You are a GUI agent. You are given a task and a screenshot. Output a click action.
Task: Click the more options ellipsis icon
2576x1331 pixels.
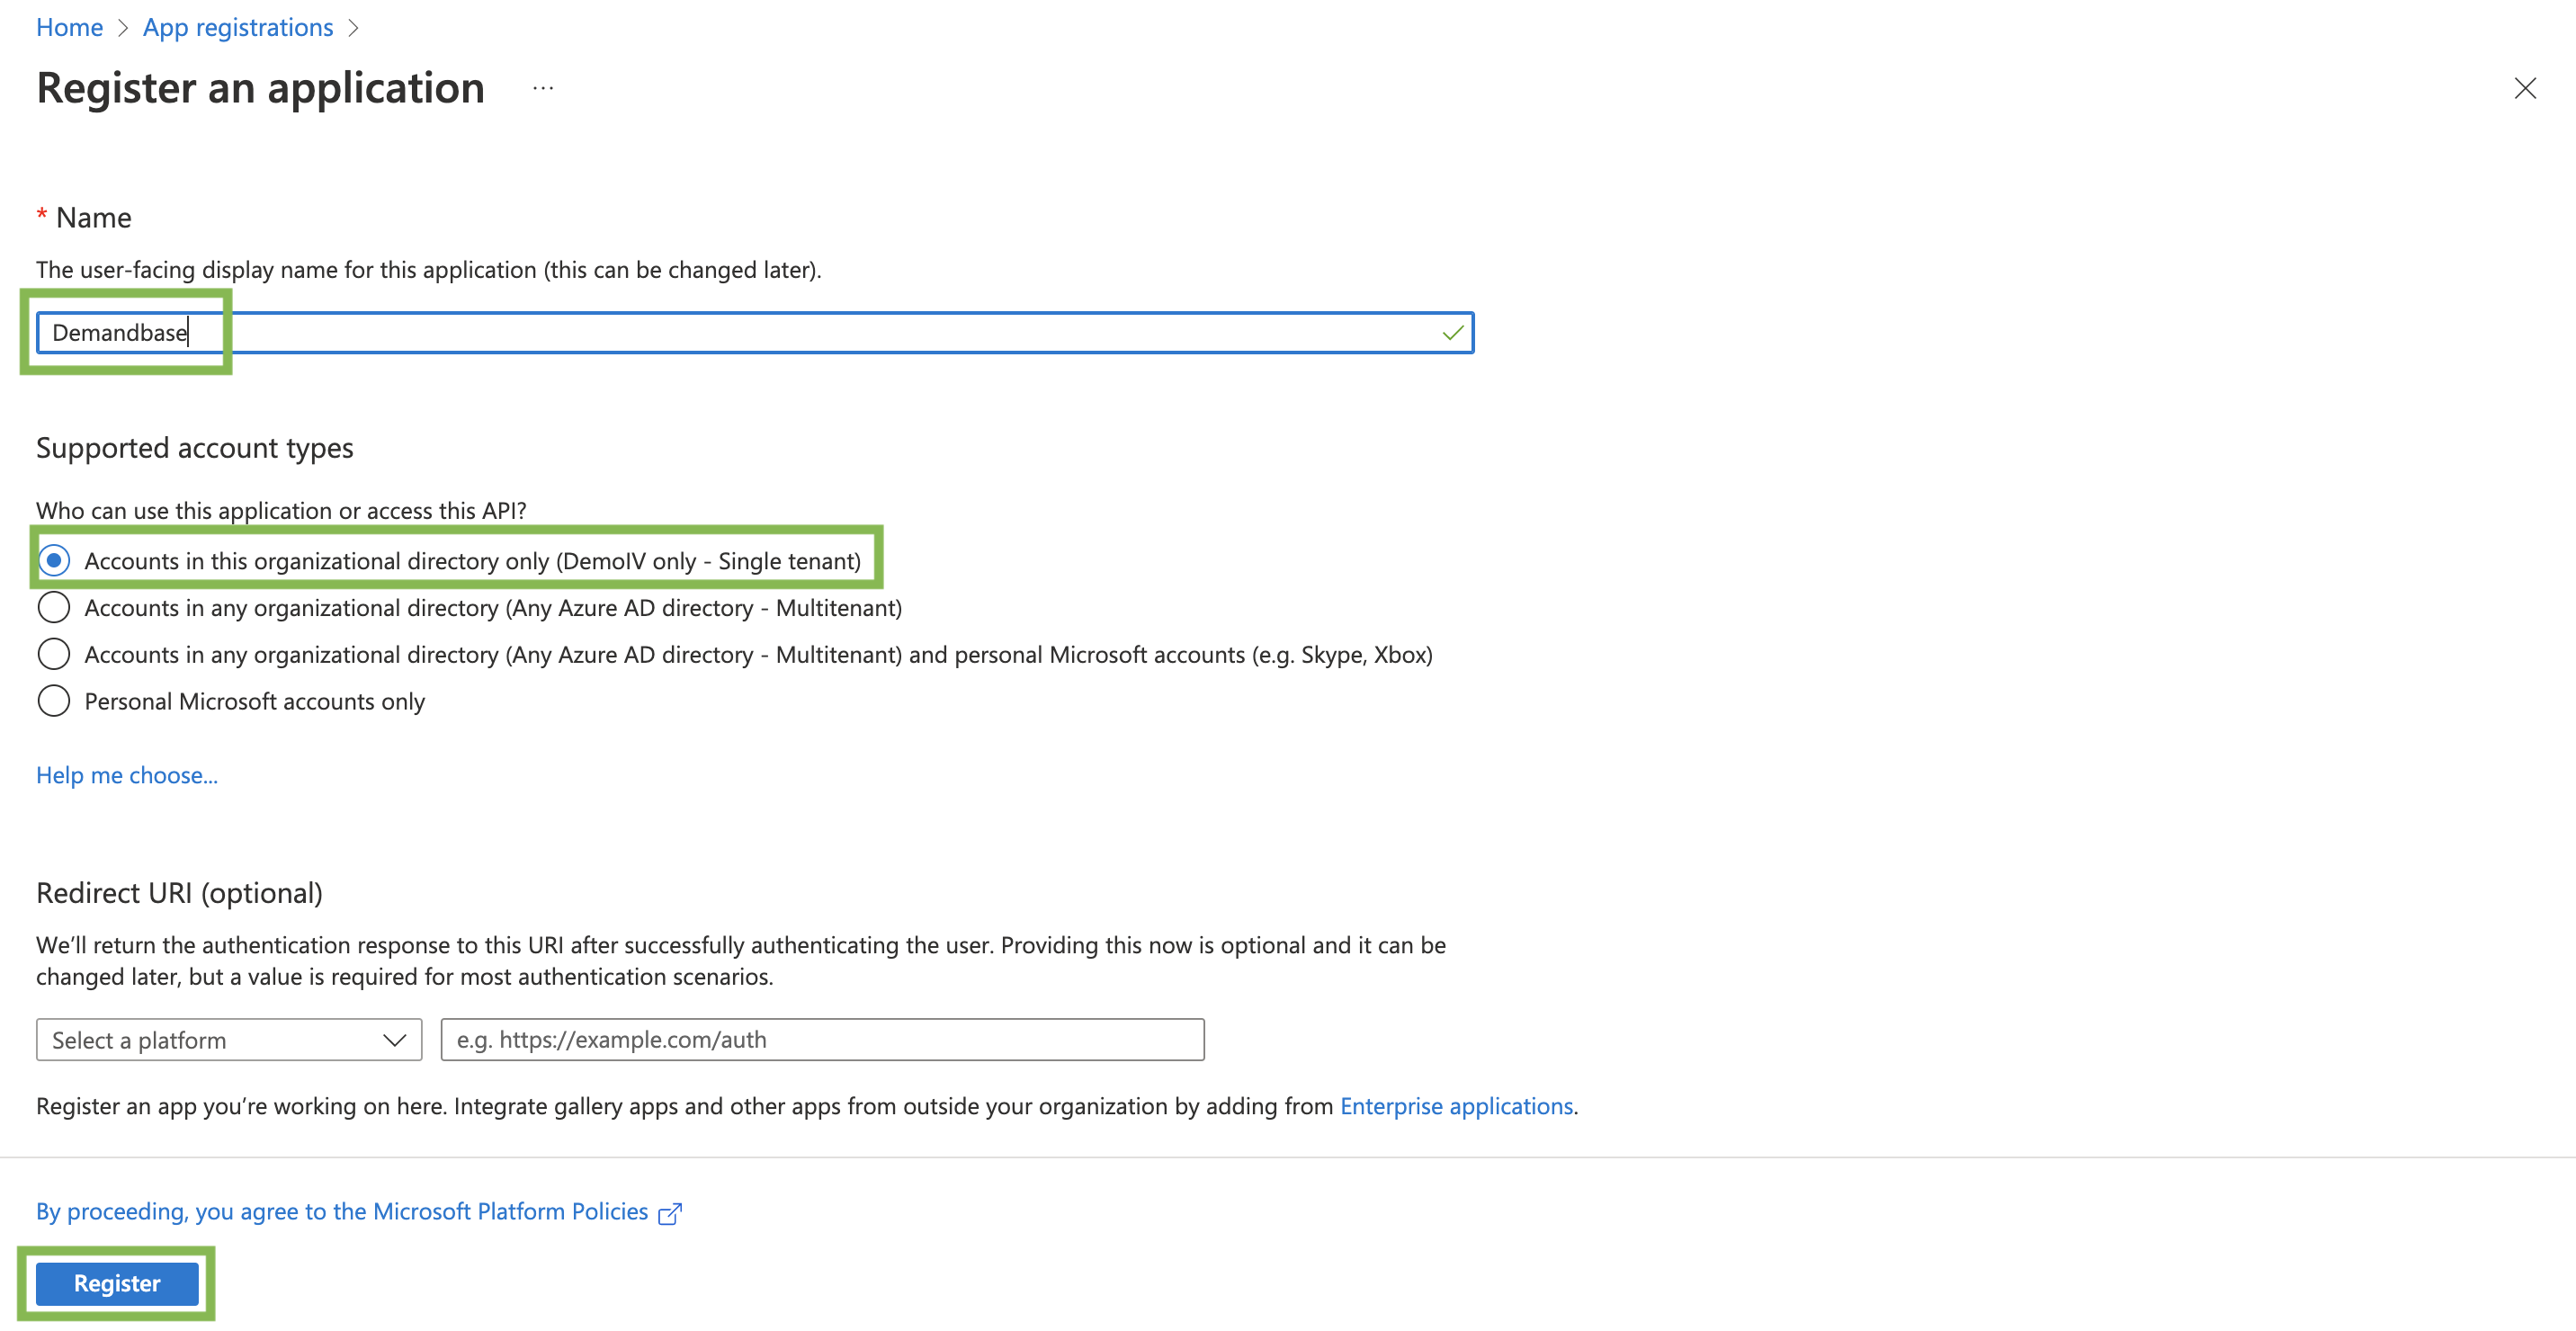pyautogui.click(x=543, y=89)
